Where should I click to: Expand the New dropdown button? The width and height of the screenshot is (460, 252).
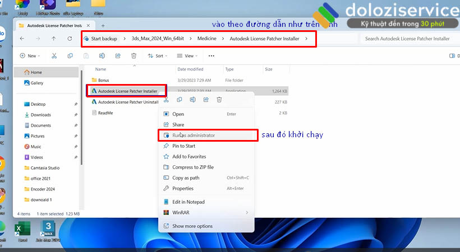coord(31,56)
